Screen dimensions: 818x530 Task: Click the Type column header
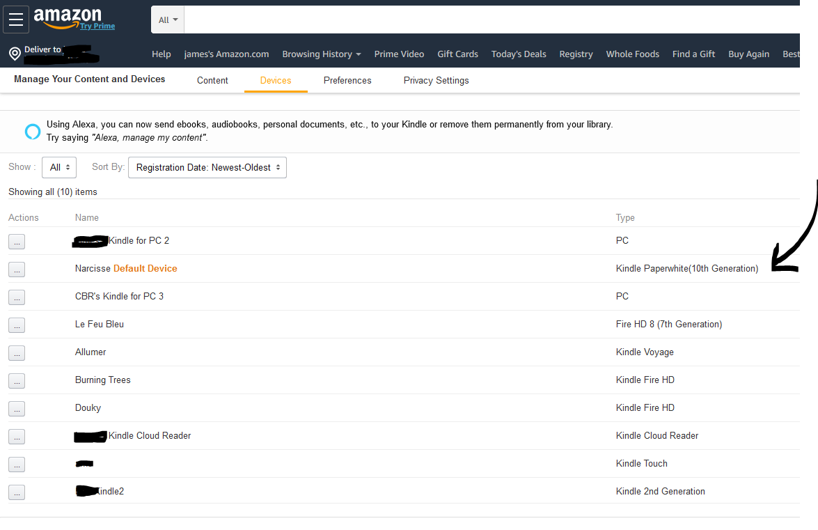pos(625,218)
